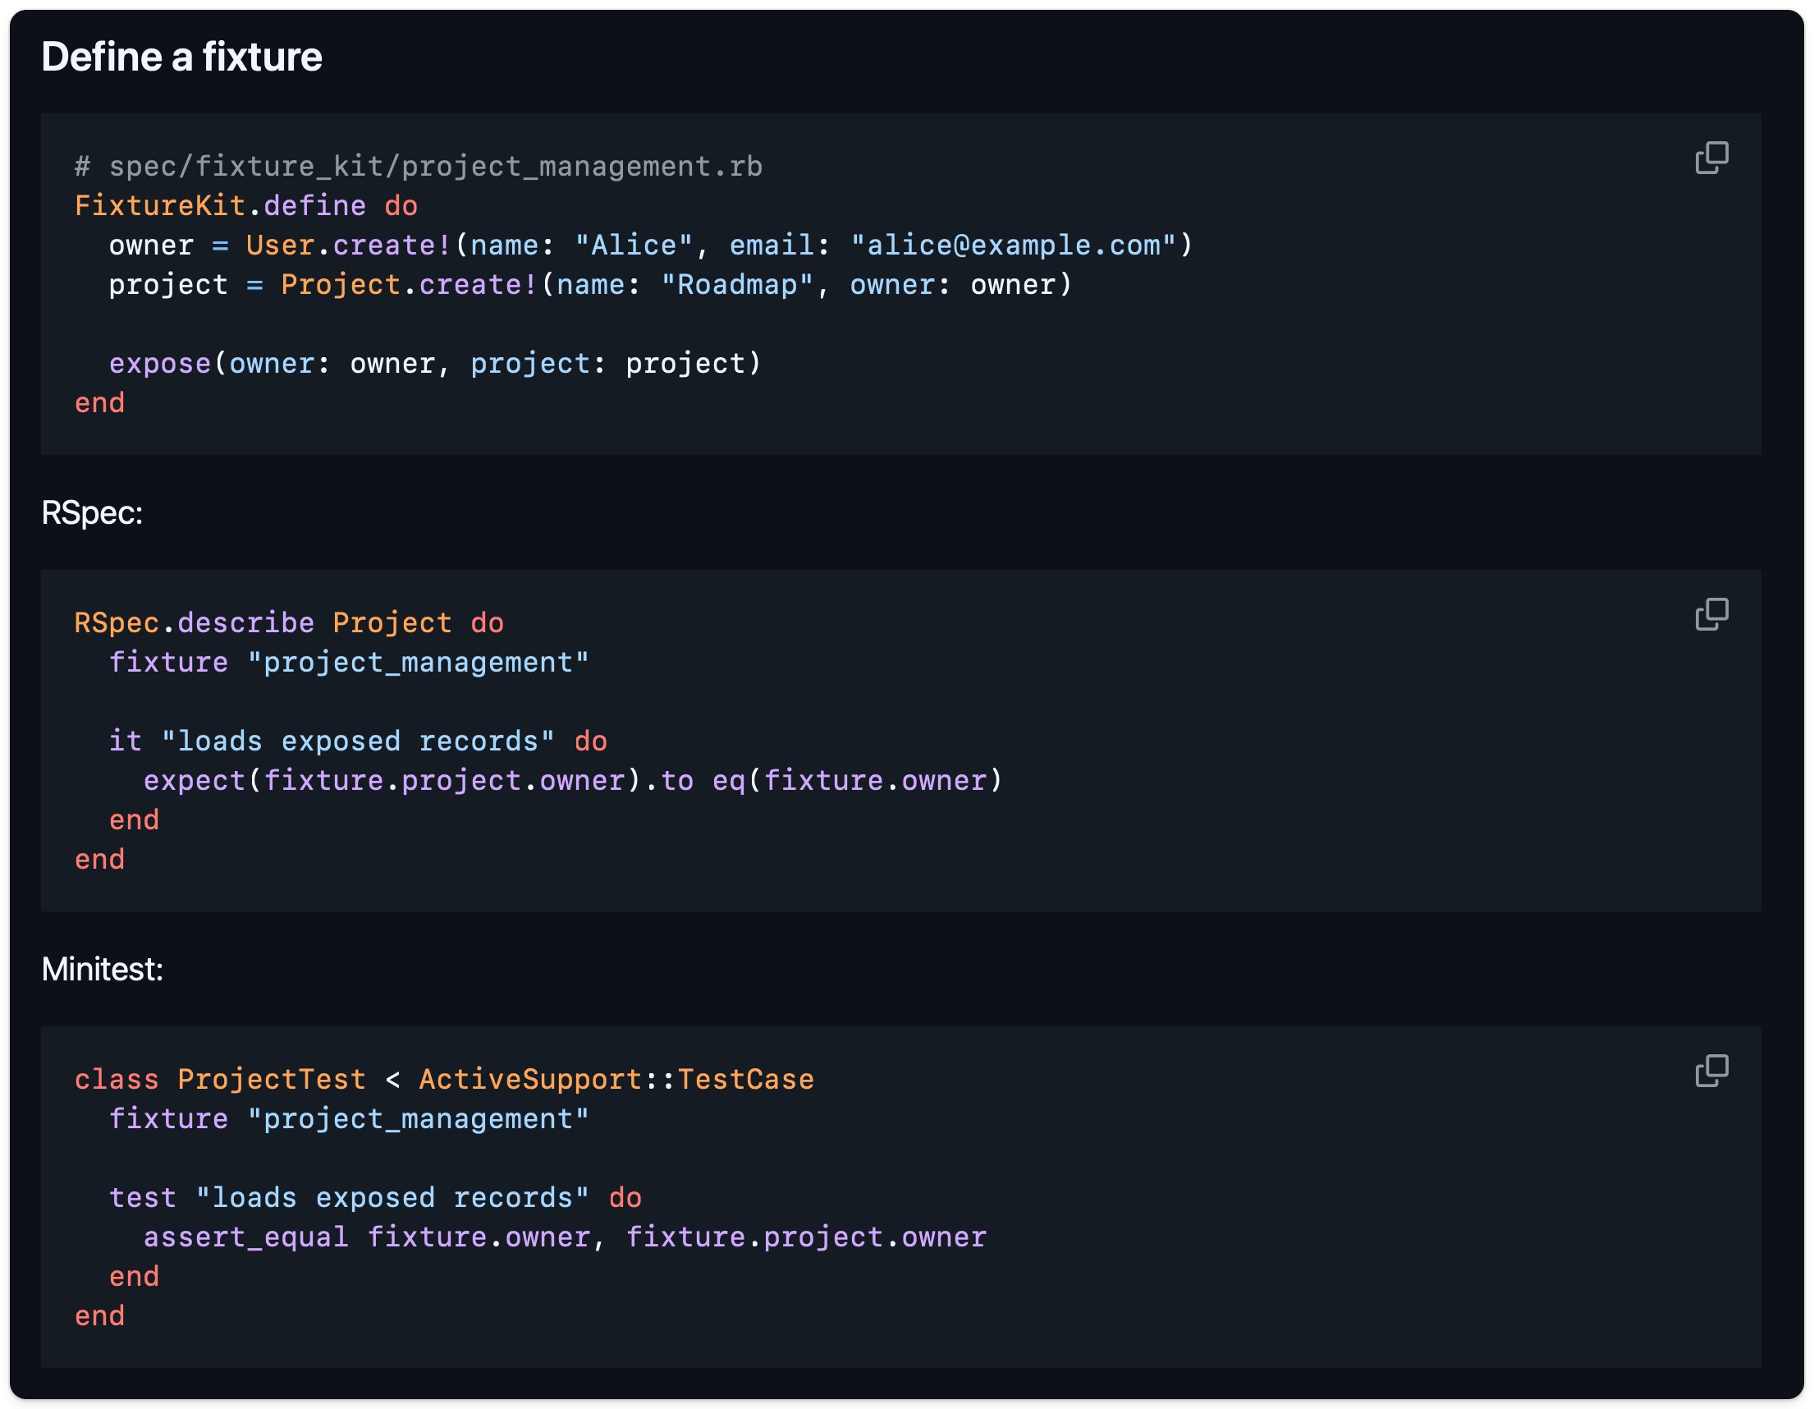Click the 'FixtureKit' constant in code

pos(159,205)
